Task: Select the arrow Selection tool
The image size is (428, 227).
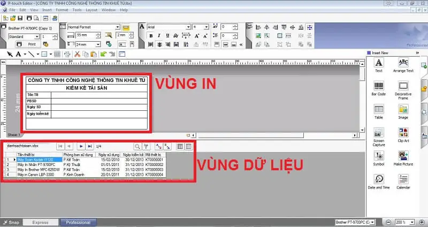Action: (x=10, y=54)
